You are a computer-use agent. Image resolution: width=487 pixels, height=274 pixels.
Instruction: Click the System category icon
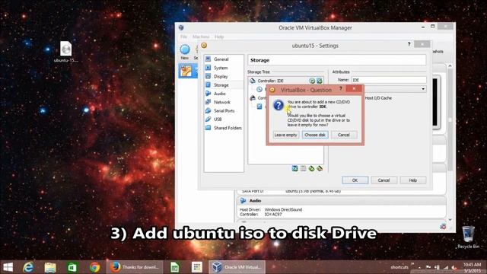[208, 68]
